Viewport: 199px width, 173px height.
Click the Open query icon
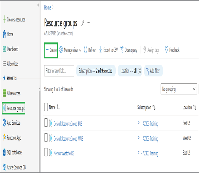(x=122, y=50)
